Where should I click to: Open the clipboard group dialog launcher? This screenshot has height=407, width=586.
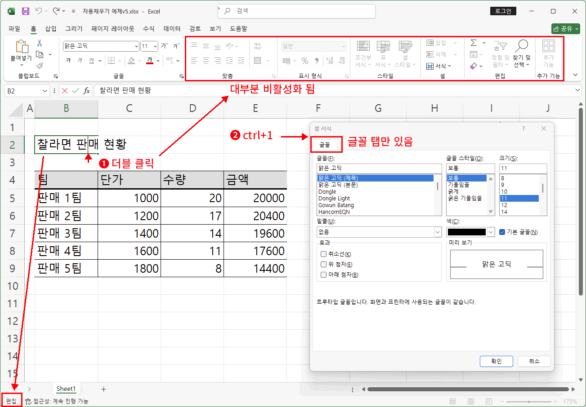click(56, 76)
